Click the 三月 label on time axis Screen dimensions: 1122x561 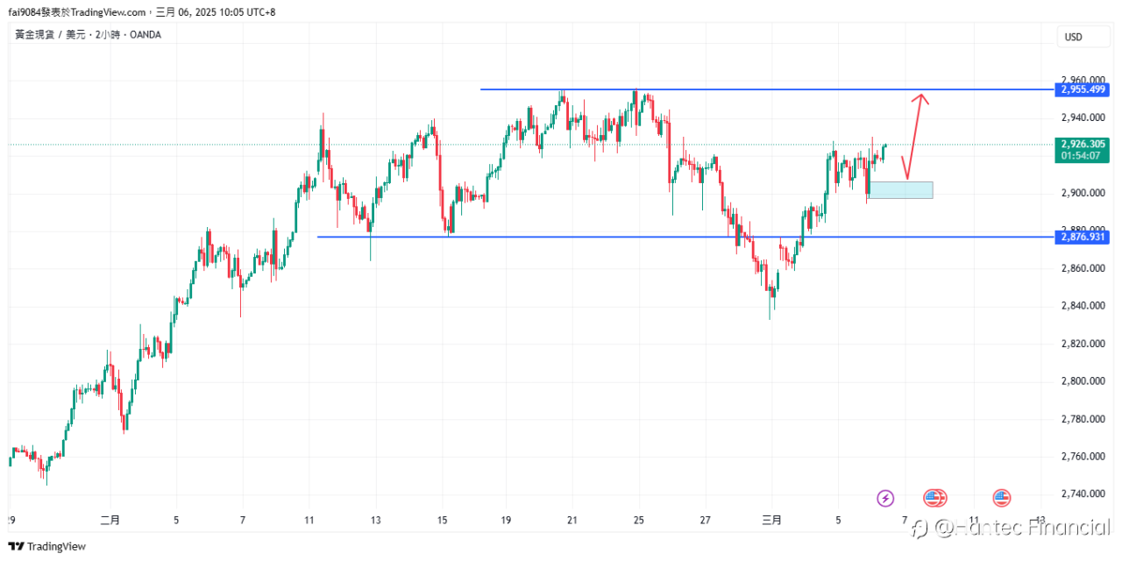point(771,520)
